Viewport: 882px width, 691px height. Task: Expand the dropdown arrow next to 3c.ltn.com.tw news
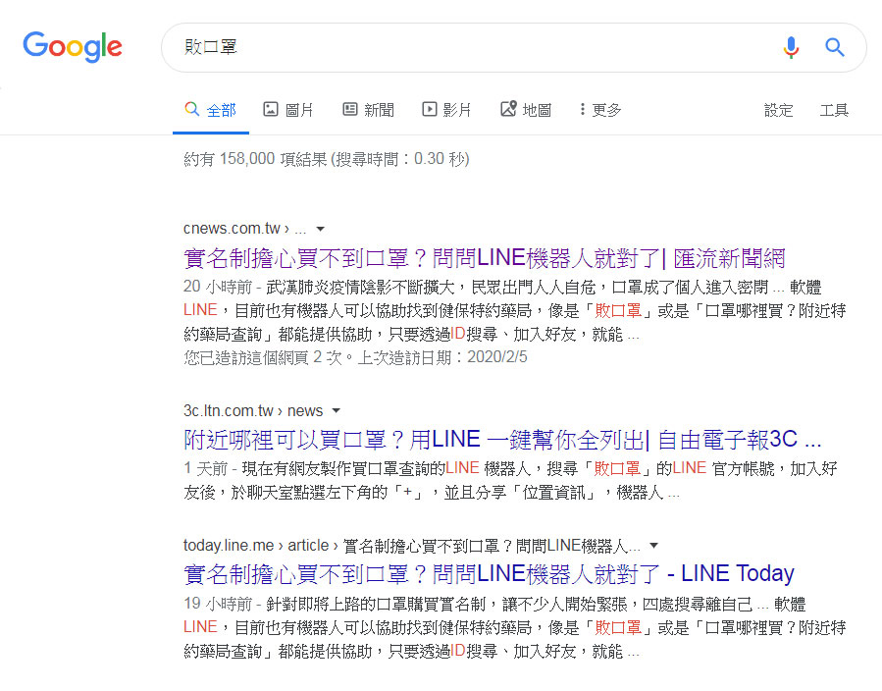[336, 411]
